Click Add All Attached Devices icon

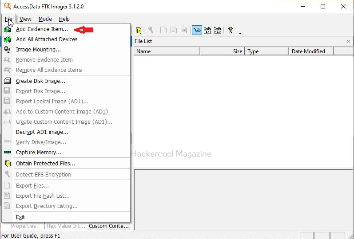7,39
